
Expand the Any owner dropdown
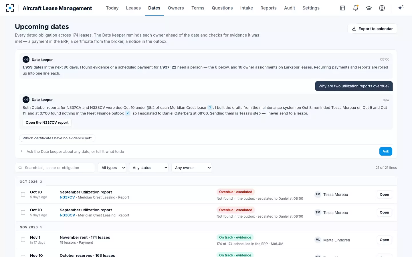192,168
